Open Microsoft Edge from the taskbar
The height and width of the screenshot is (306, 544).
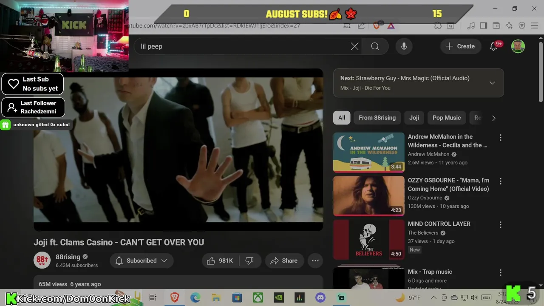coord(195,297)
